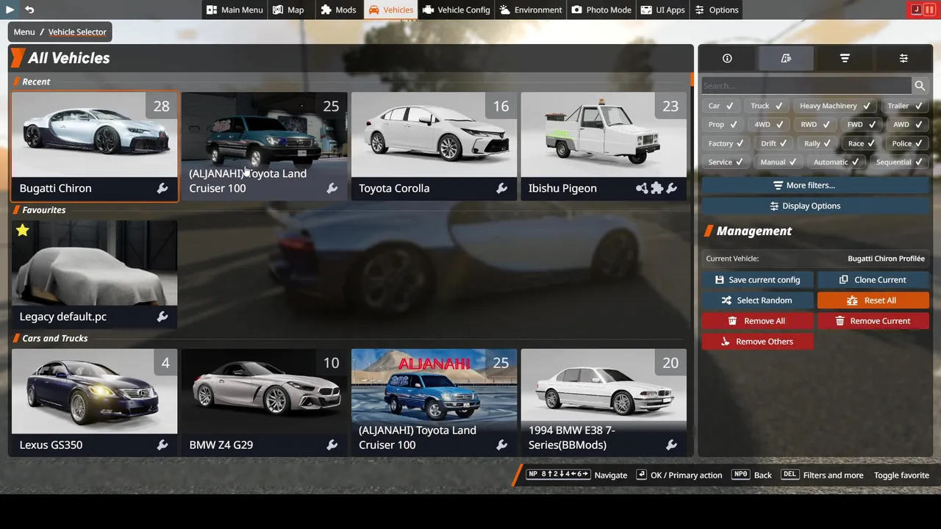Click wrench icon on 1994 BMW E38 card
The height and width of the screenshot is (529, 941).
tap(672, 445)
